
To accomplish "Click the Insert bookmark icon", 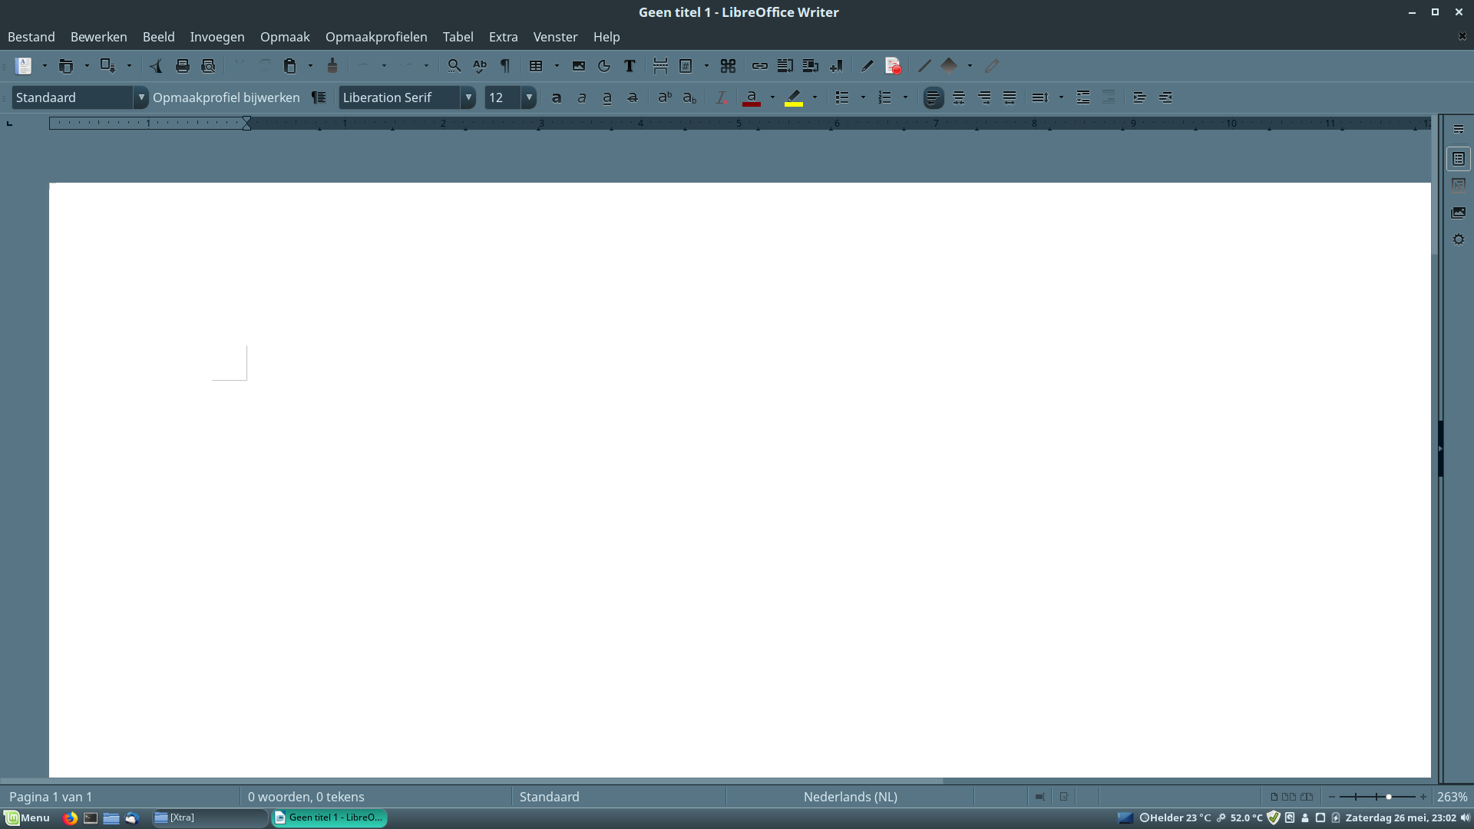I will tap(836, 66).
